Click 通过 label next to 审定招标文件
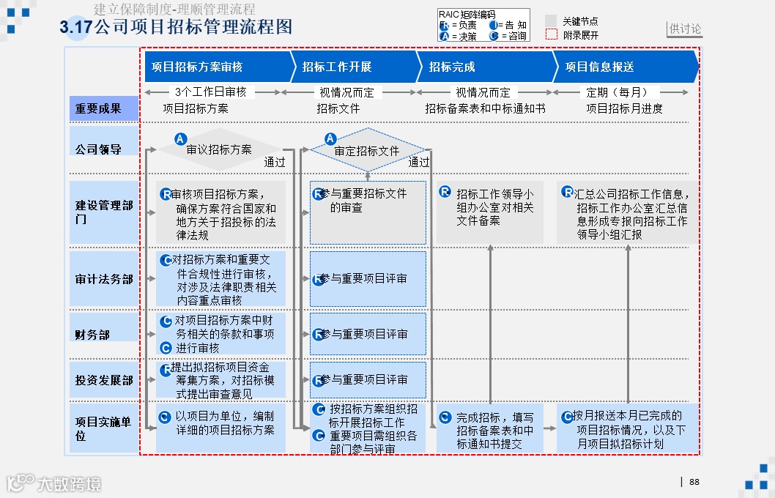This screenshot has height=498, width=775. [419, 162]
